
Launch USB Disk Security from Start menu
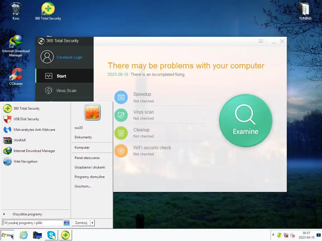pos(36,119)
